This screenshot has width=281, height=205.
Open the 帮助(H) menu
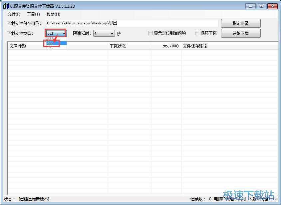(53, 14)
